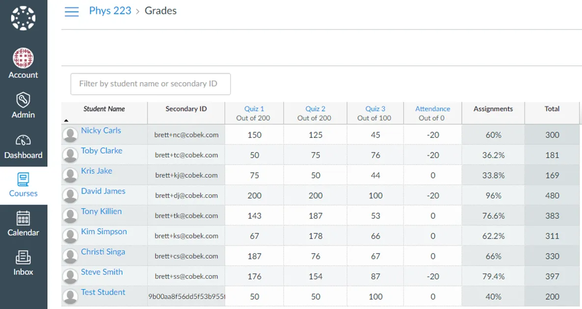Image resolution: width=582 pixels, height=309 pixels.
Task: Open the Inbox icon
Action: point(23,257)
